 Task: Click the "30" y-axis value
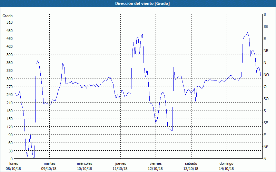pyautogui.click(x=11, y=151)
